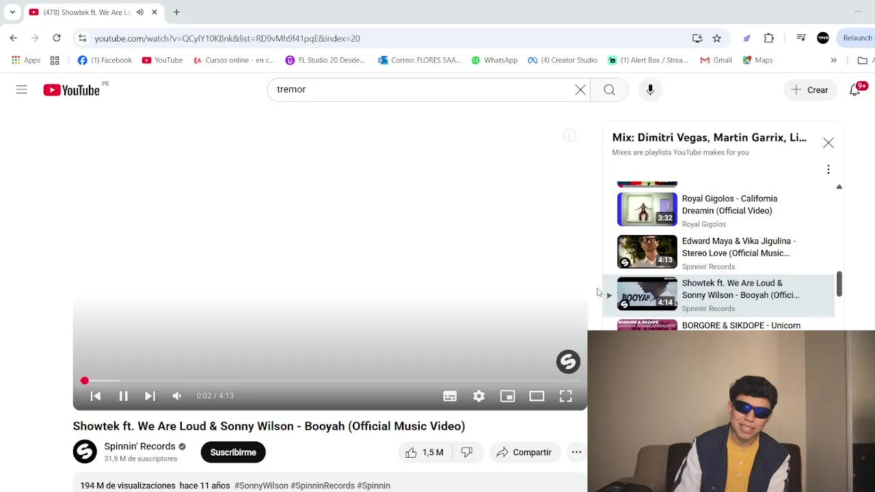Screen dimensions: 875x492
Task: Toggle theater mode view
Action: pyautogui.click(x=537, y=396)
